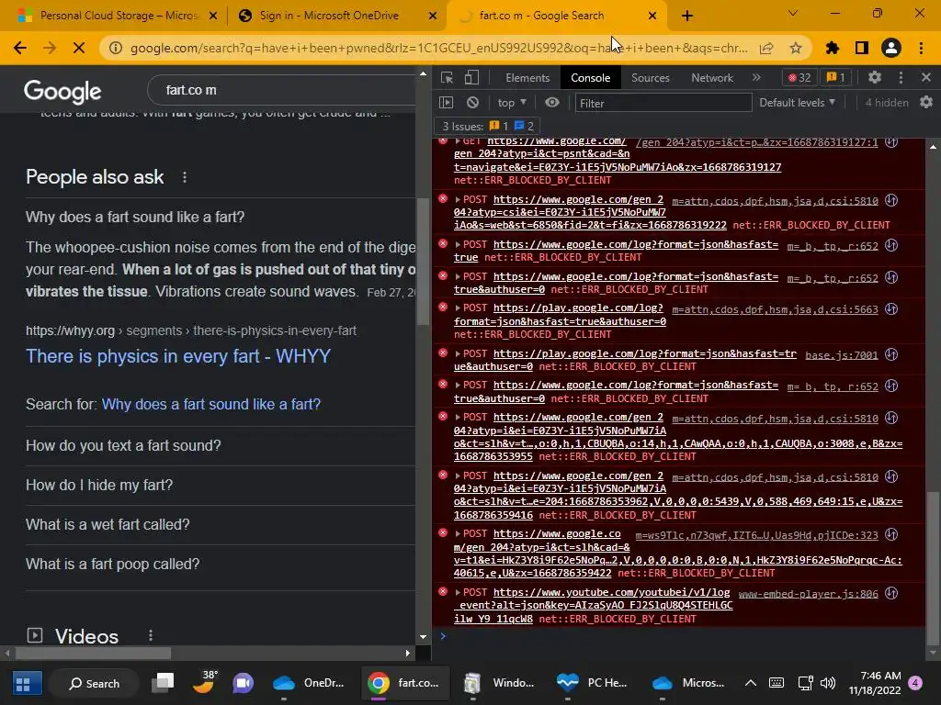Bookmark this page with the star

click(796, 48)
